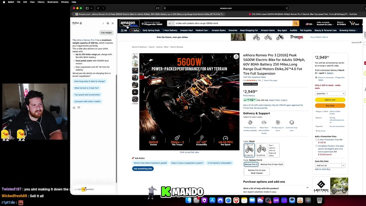Reload page with Safari refresh icon
This screenshot has height=206, width=366.
(287, 8)
